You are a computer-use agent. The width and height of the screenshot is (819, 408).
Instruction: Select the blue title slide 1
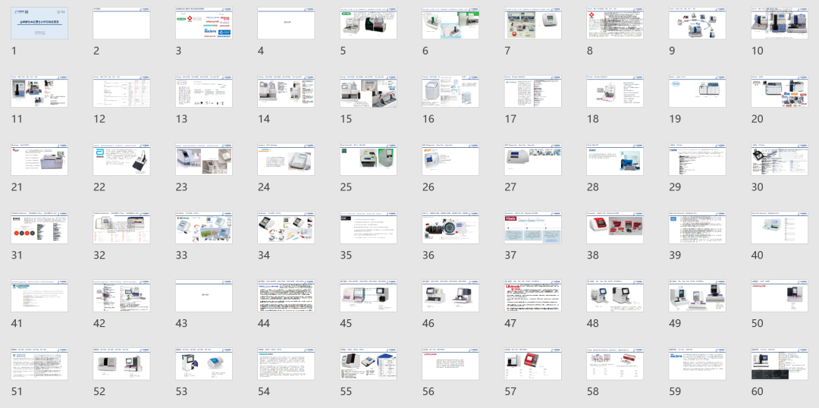tap(39, 24)
